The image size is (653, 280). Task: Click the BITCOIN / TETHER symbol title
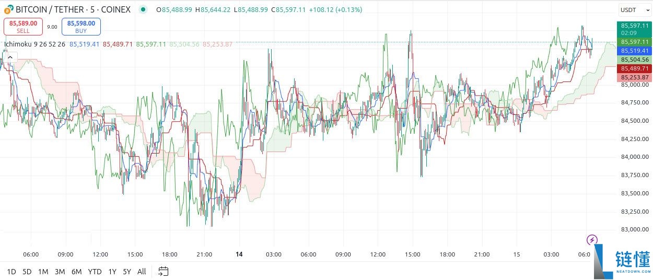coord(73,10)
